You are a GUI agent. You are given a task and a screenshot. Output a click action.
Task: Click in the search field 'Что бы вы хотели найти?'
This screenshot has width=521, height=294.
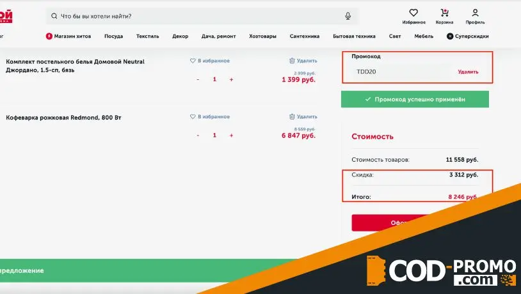pos(202,16)
